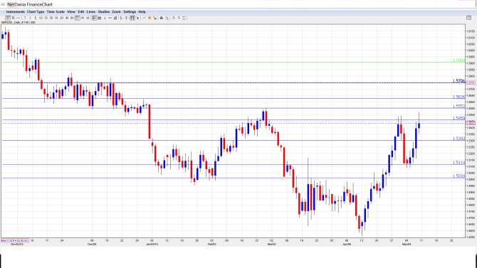Click the 1.5900 green resistance line label
Screen dimensions: 477x268
(x=458, y=60)
